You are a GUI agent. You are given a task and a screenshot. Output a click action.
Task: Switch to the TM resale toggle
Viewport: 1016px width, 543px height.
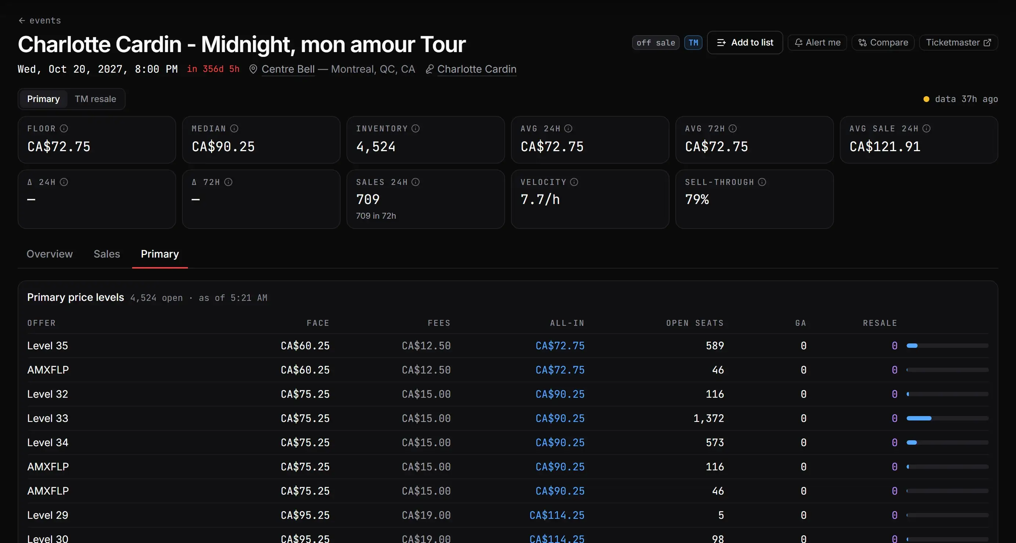point(95,99)
